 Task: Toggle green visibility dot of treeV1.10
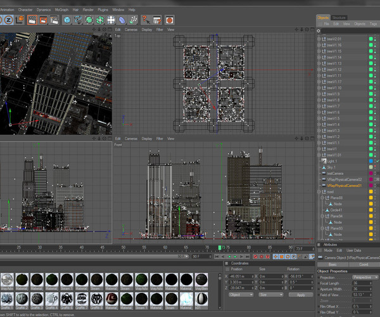point(375,87)
